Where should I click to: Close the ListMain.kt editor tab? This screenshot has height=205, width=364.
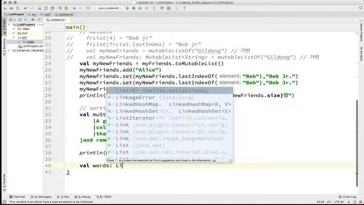click(67, 20)
